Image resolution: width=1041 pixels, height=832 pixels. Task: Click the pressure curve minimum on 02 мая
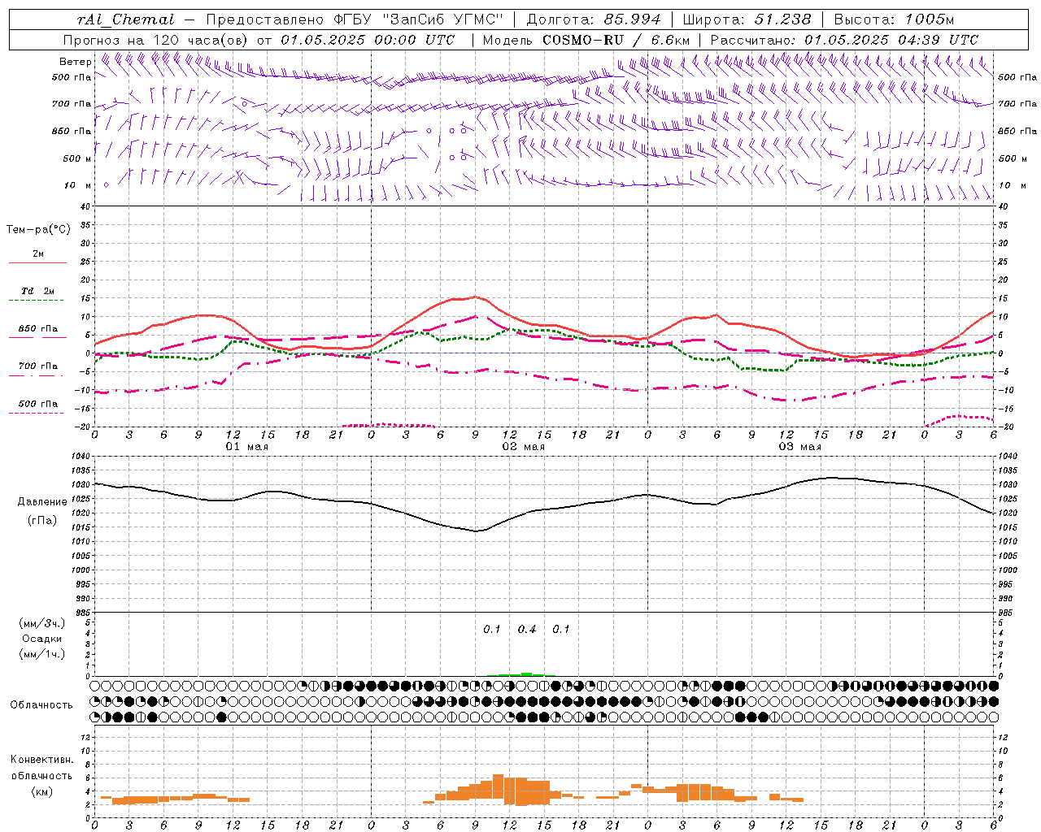(477, 531)
